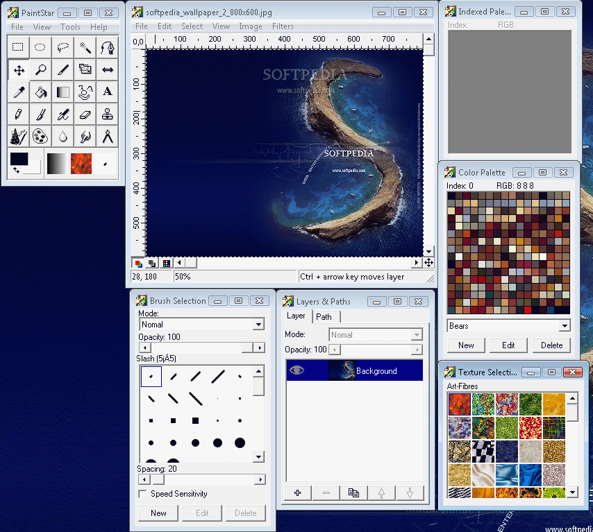Activate the Zoom magnifier tool
This screenshot has height=532, width=593.
[41, 69]
